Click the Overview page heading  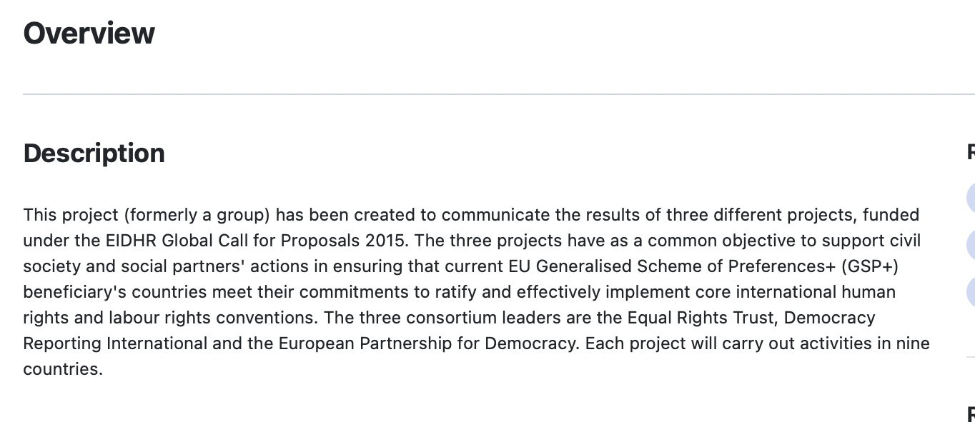point(89,34)
